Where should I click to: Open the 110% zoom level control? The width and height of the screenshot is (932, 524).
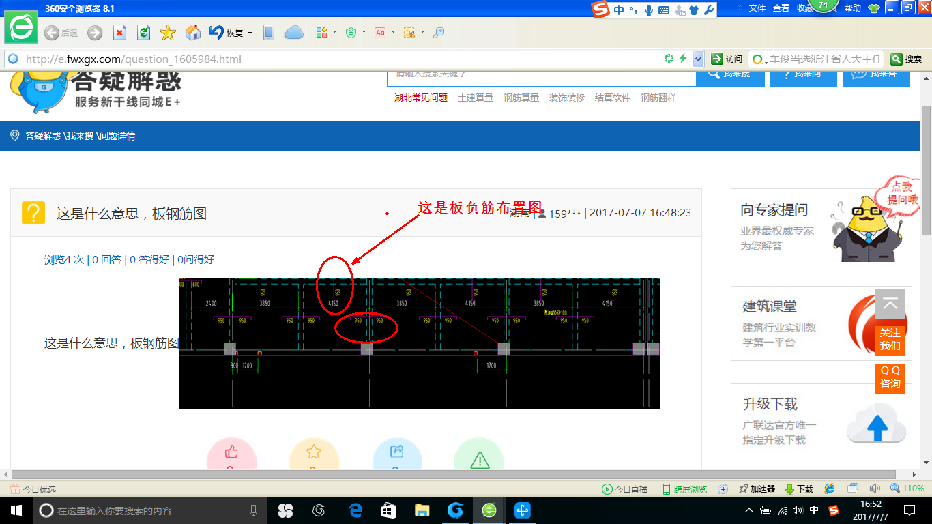tap(907, 489)
